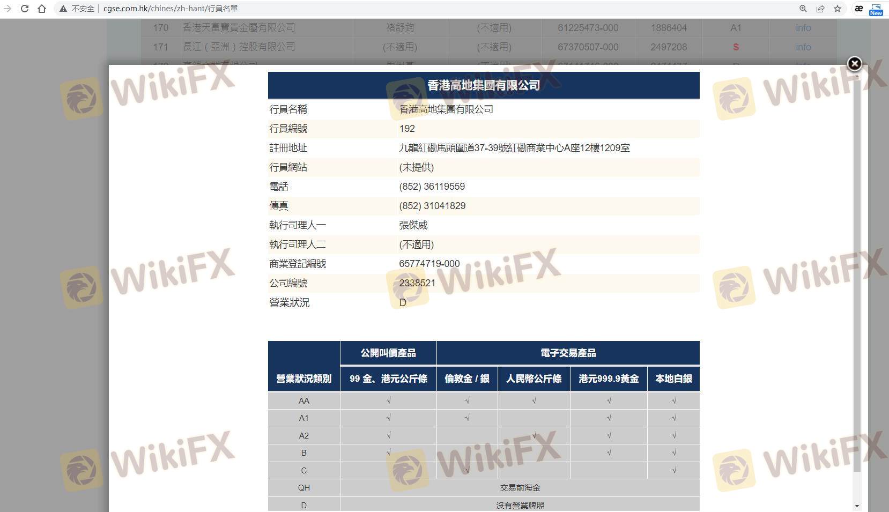This screenshot has height=512, width=889.
Task: Click the (未提供) website value
Action: pos(417,167)
